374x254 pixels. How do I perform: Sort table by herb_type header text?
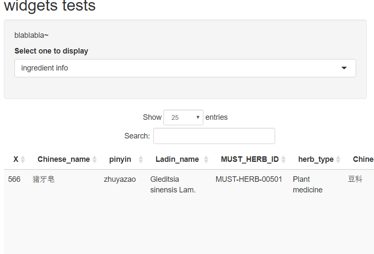pos(316,159)
